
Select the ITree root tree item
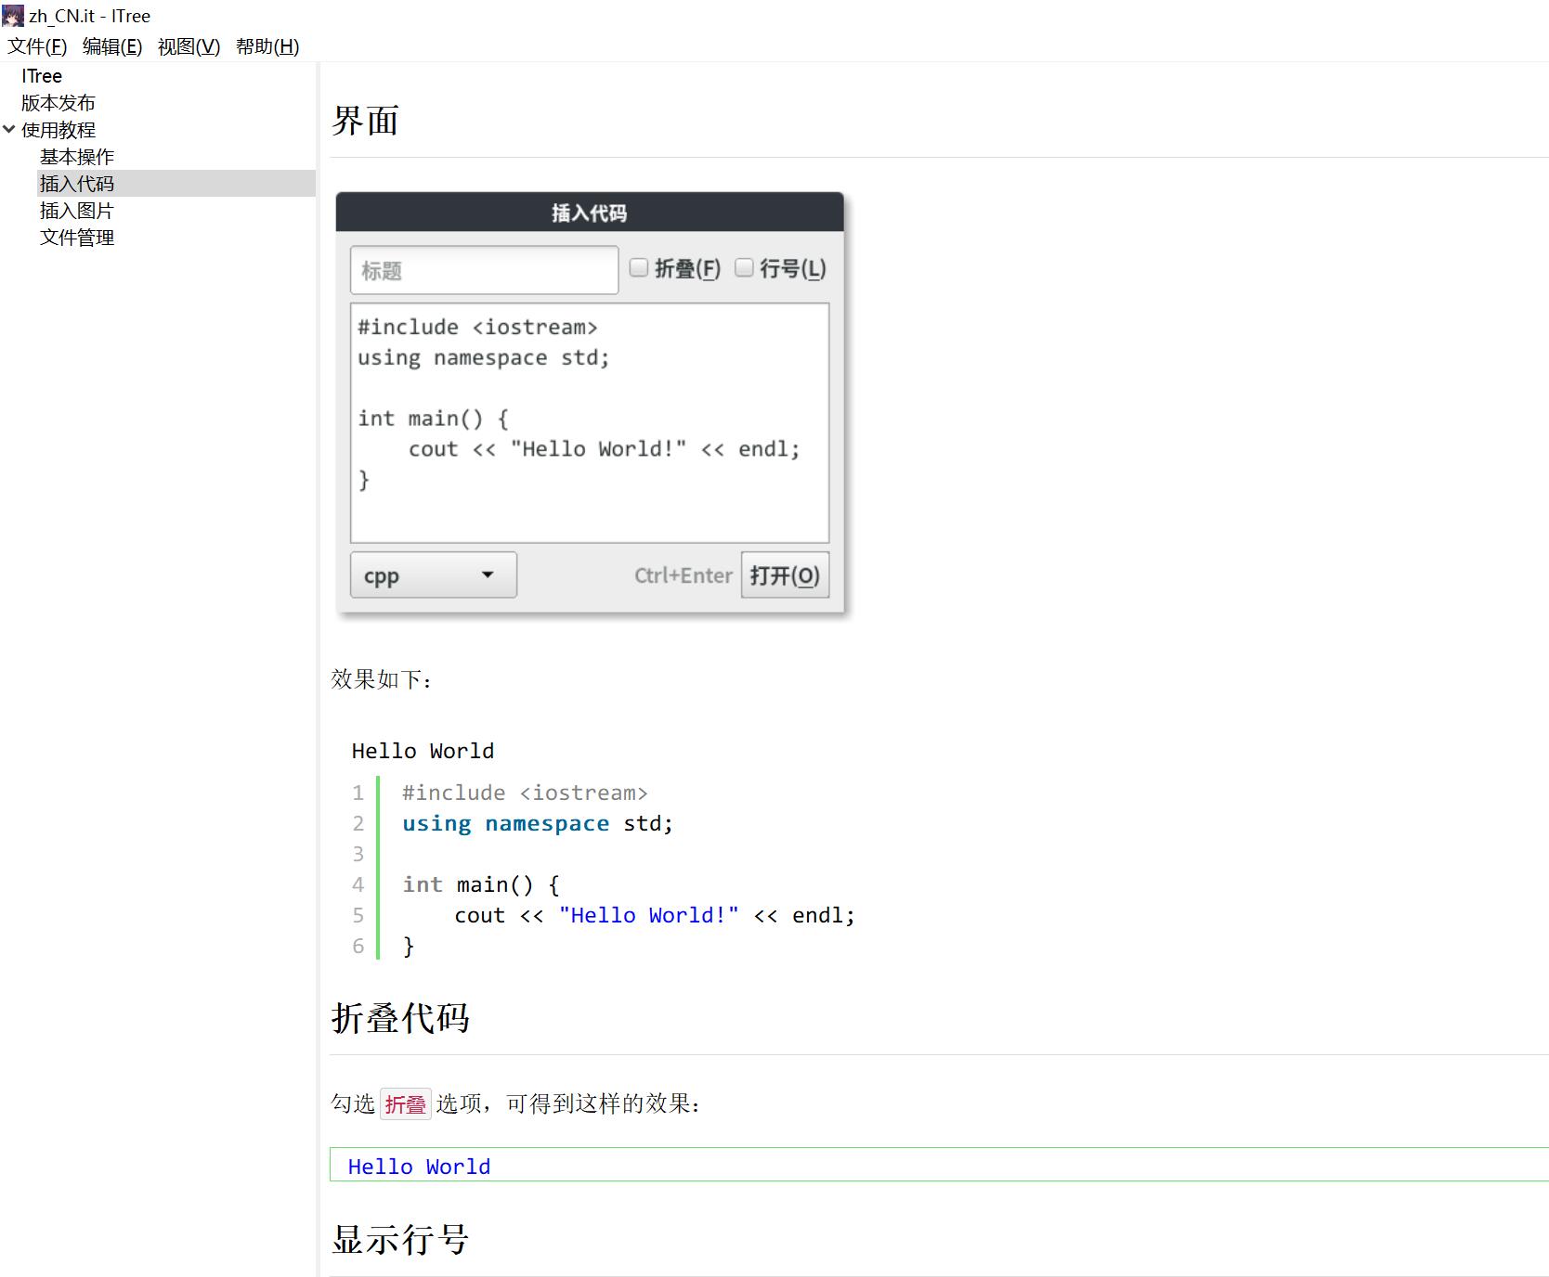(42, 75)
